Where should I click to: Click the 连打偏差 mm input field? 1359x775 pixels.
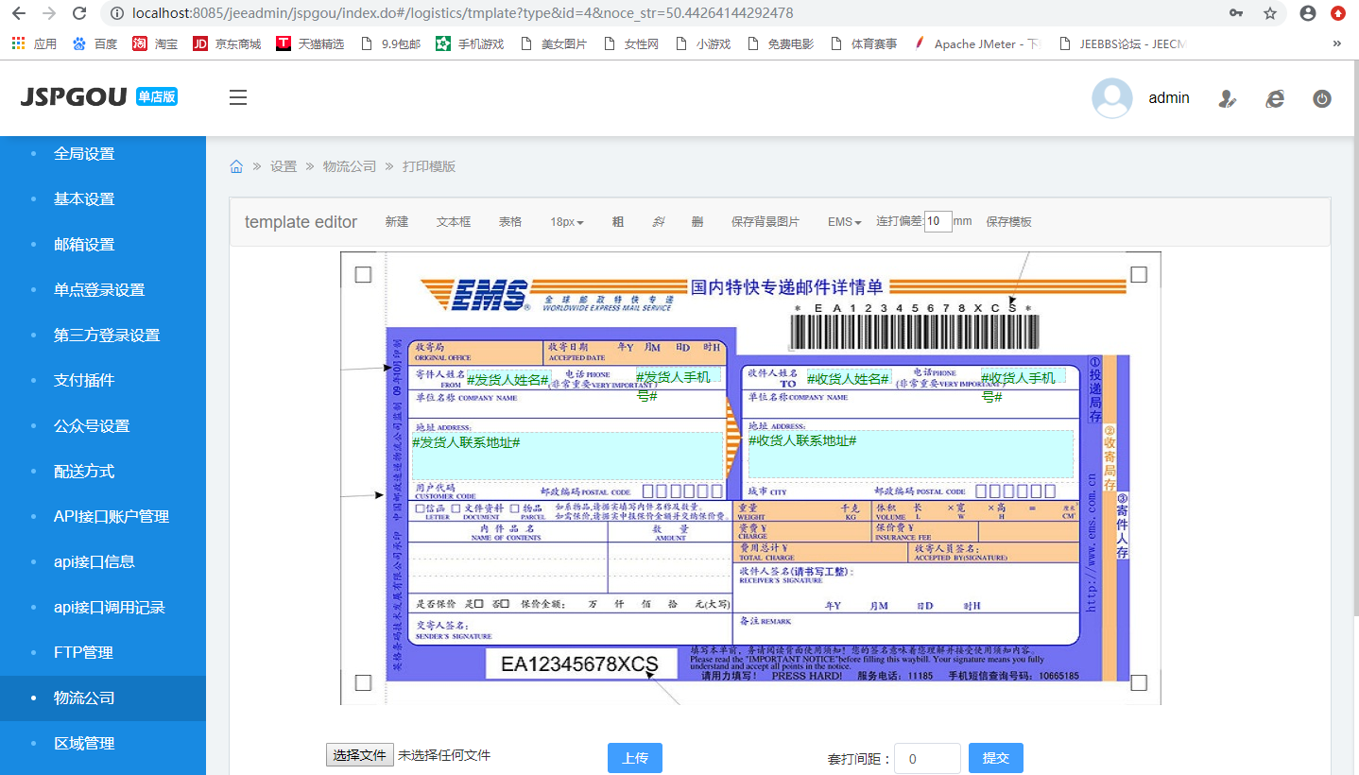[938, 221]
